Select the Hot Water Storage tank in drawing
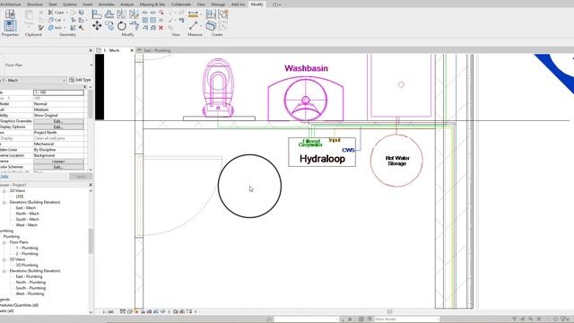Viewport: 574px width, 323px height. [396, 161]
